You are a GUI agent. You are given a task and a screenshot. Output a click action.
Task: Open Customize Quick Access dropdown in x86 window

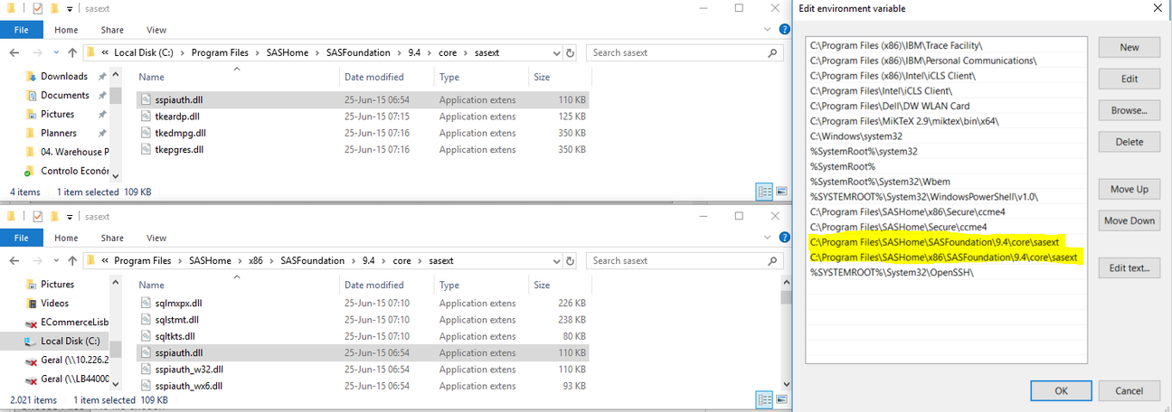[70, 217]
